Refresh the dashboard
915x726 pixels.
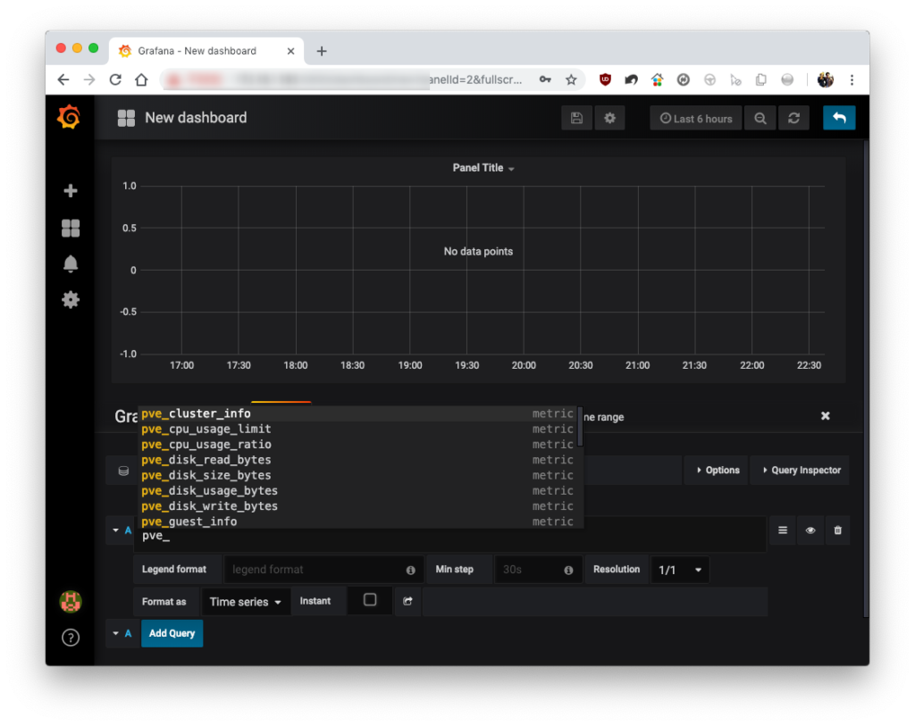click(793, 119)
